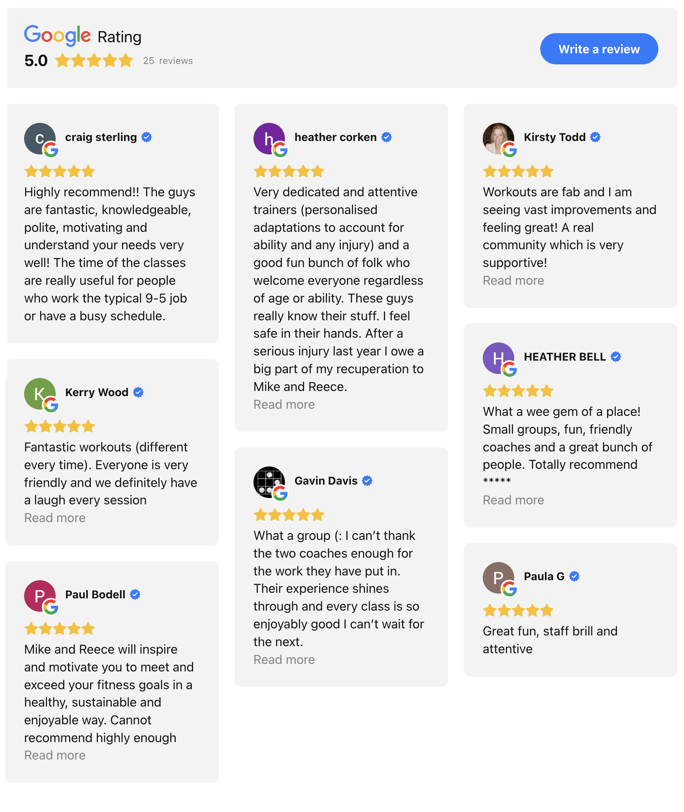This screenshot has height=812, width=684.
Task: Show full Paul Bodell review via Read more
Action: click(55, 755)
